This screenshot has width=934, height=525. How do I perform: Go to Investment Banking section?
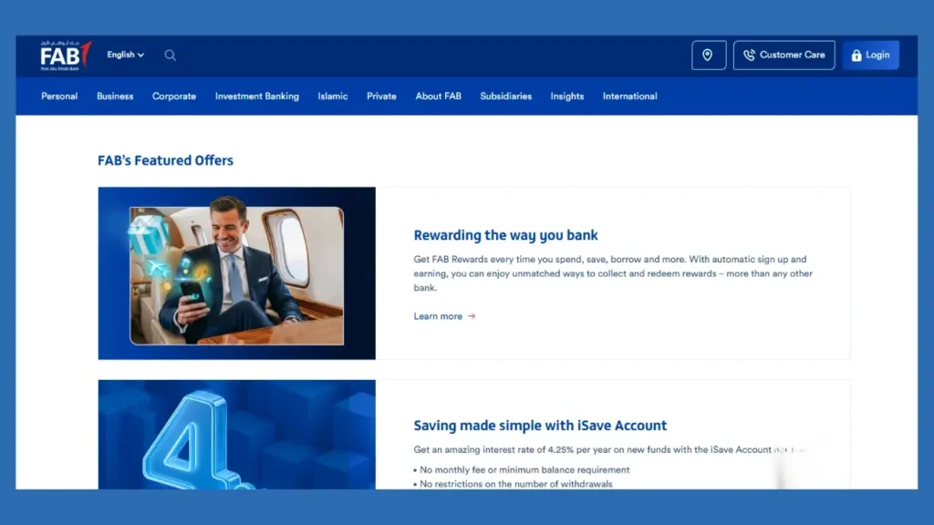pos(256,97)
